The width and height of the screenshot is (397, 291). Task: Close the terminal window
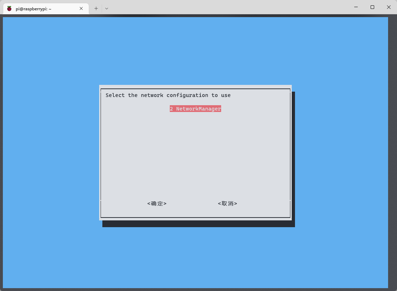388,7
